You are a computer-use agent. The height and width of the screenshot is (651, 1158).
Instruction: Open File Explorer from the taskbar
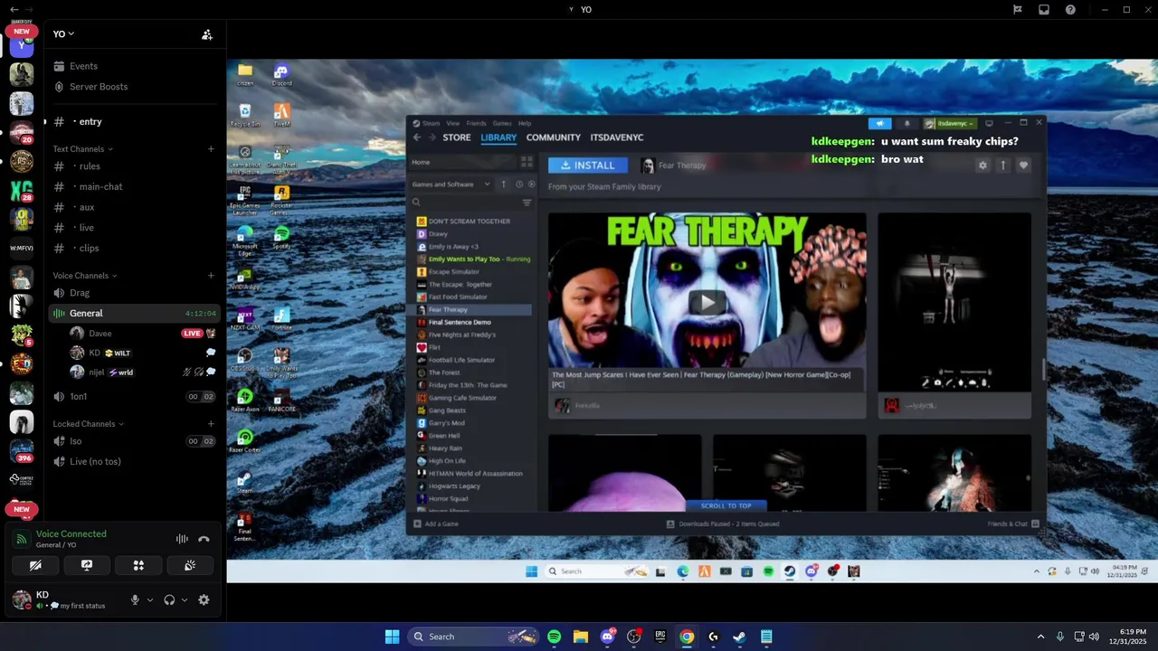580,637
